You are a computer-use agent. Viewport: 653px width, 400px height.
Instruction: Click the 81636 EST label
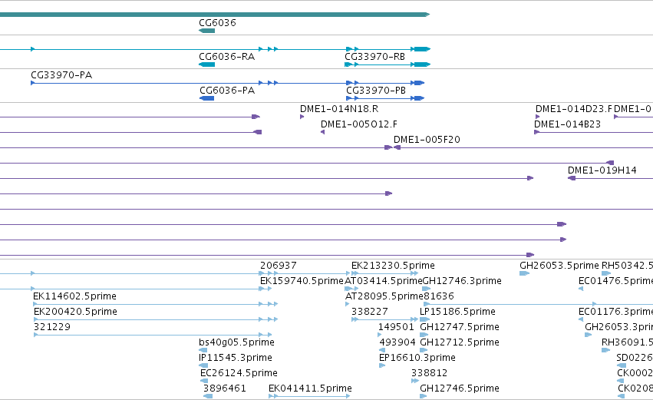pyautogui.click(x=439, y=296)
